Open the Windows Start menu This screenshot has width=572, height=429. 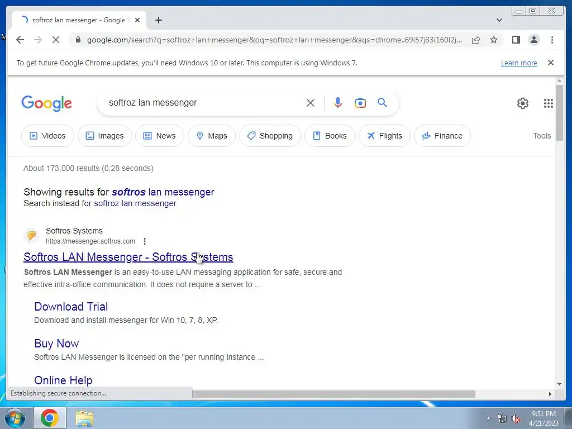click(15, 418)
